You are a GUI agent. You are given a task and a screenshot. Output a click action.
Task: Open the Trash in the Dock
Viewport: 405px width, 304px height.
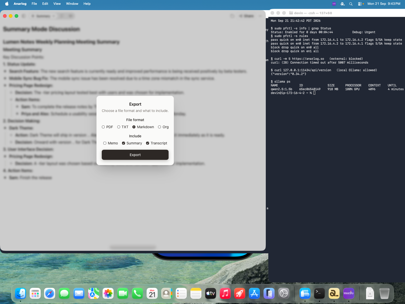pyautogui.click(x=384, y=294)
